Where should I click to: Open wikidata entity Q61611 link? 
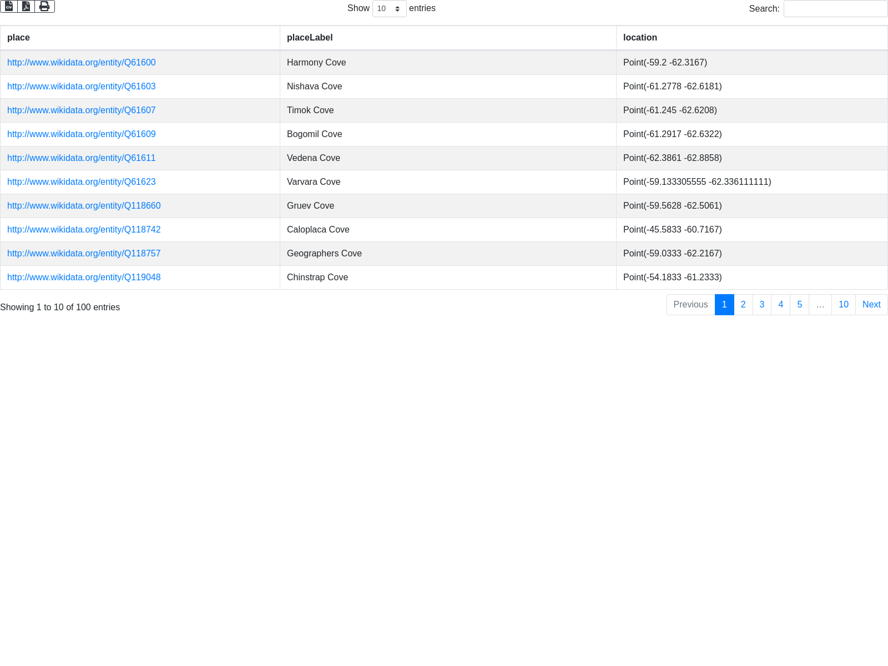pos(81,158)
